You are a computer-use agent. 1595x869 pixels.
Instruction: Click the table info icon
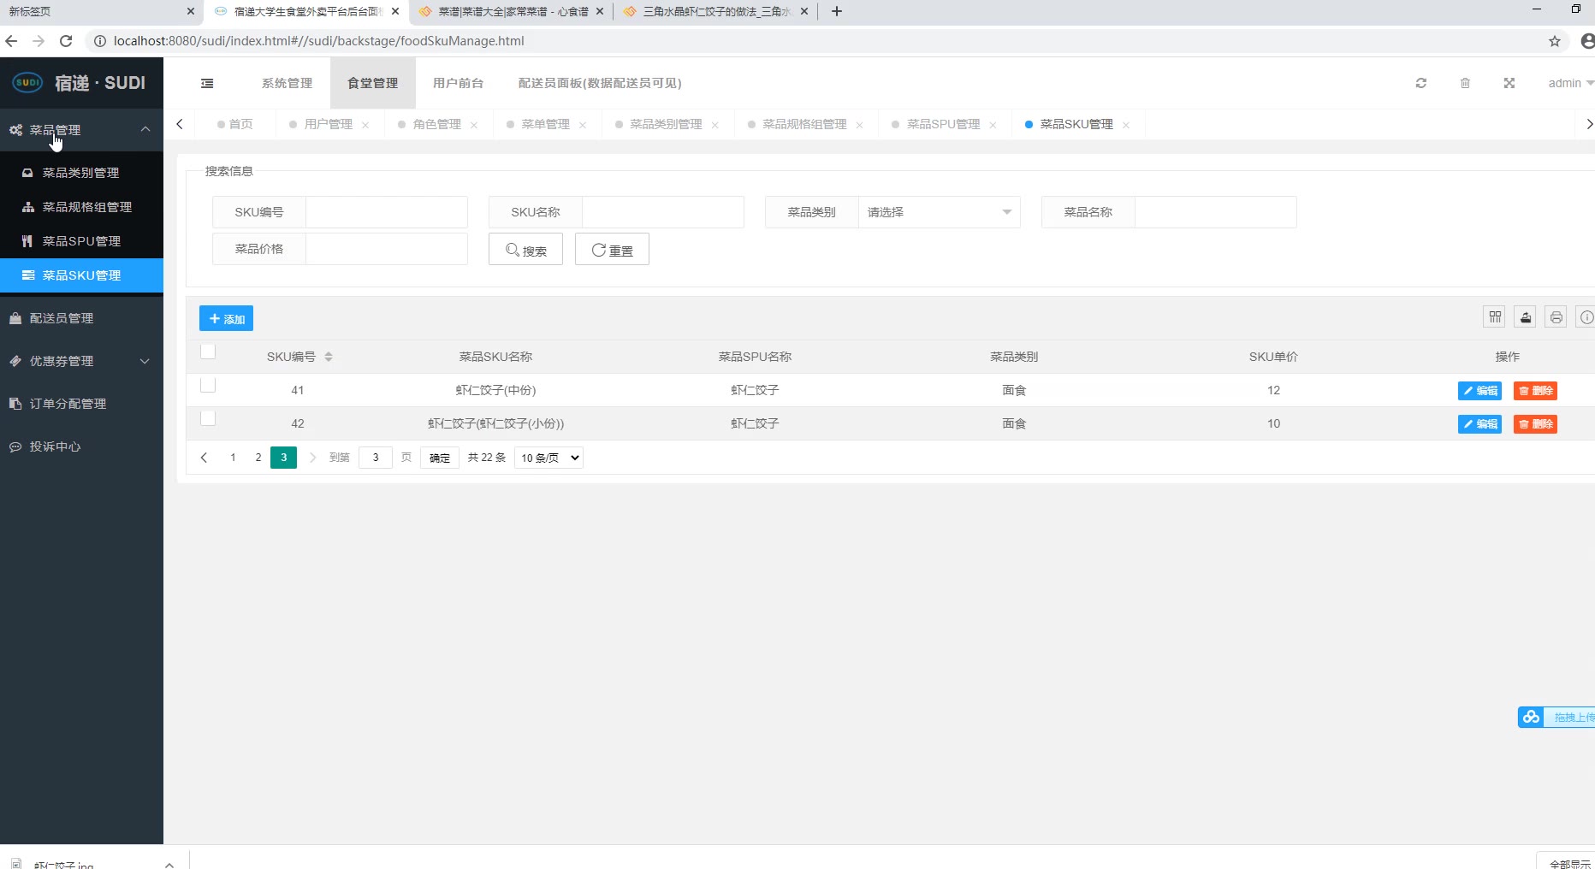tap(1586, 317)
